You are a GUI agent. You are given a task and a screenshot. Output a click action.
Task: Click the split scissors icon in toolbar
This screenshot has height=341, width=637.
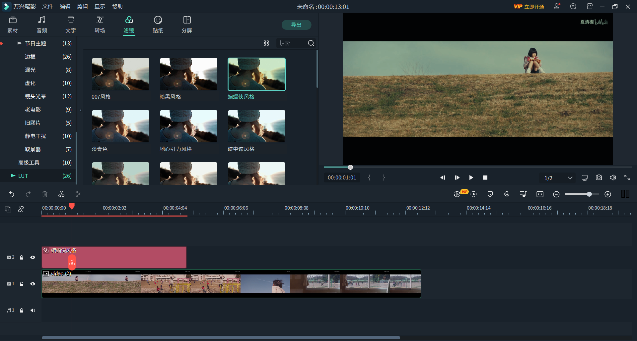point(61,194)
